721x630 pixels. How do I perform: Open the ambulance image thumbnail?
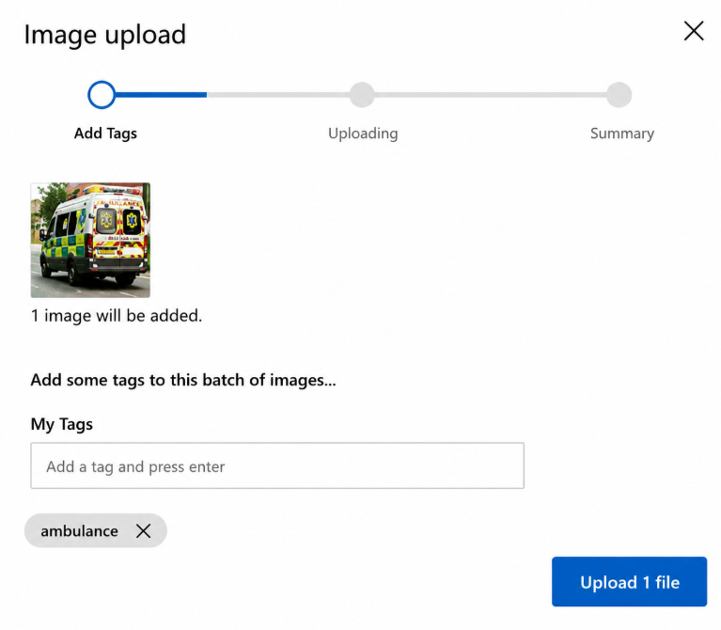[90, 240]
